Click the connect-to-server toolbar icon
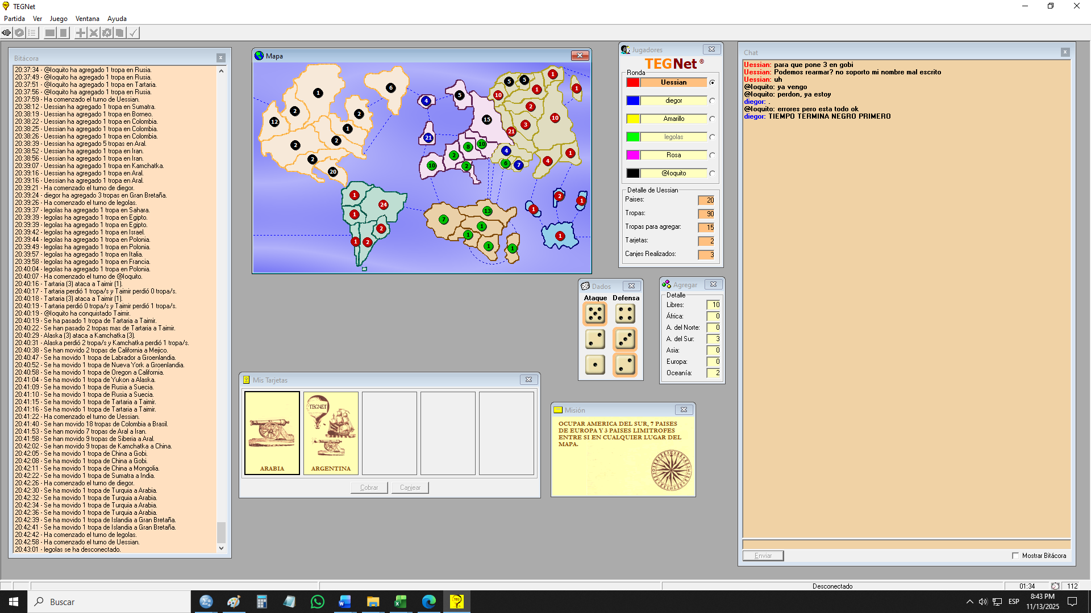The image size is (1091, 613). [x=6, y=33]
